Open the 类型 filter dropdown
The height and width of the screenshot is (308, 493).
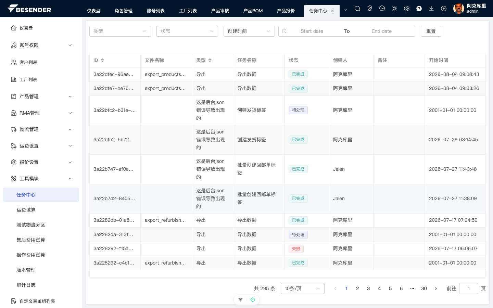(x=120, y=31)
